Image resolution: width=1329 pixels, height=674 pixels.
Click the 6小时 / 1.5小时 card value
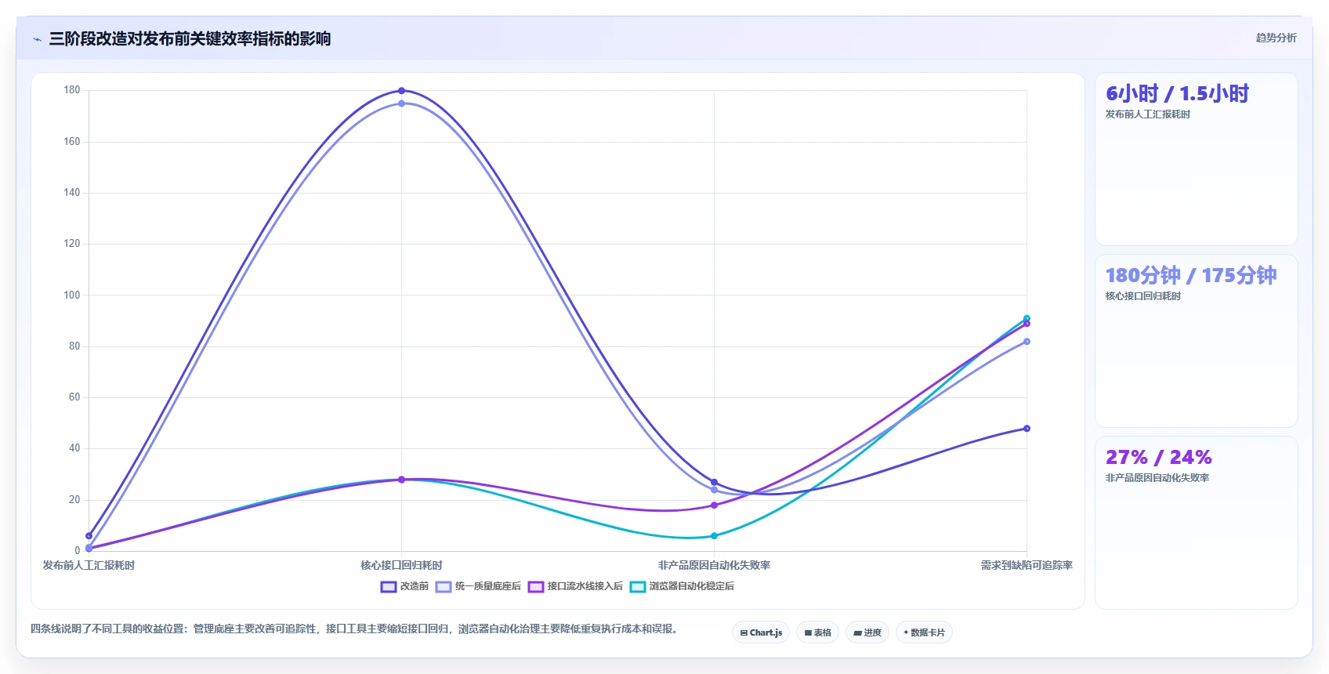(1177, 94)
